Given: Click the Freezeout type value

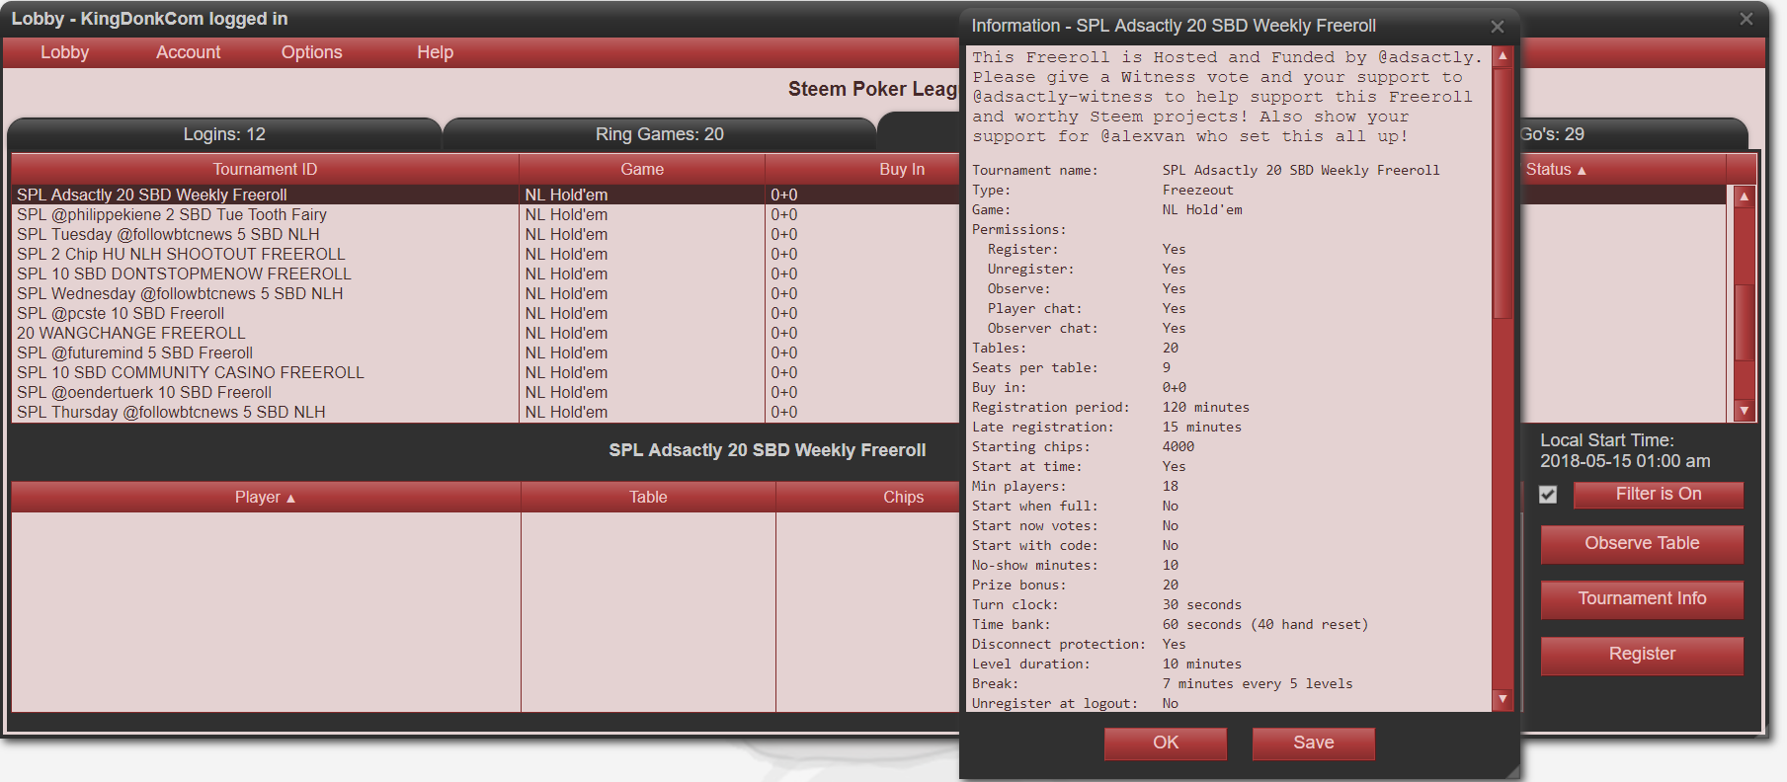Looking at the screenshot, I should pos(1197,191).
